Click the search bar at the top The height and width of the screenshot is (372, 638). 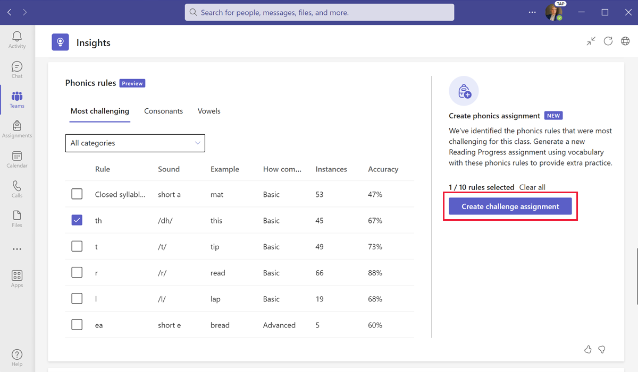[x=319, y=12]
